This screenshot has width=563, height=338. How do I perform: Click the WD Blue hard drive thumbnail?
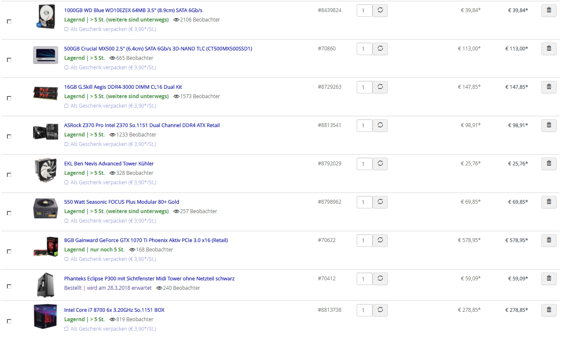point(45,17)
